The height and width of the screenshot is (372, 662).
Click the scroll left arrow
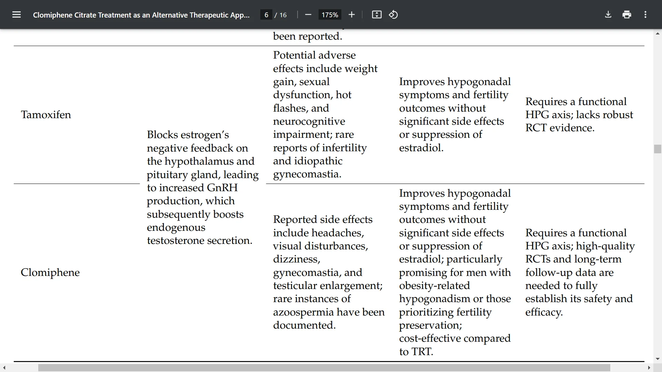4,368
